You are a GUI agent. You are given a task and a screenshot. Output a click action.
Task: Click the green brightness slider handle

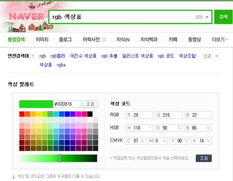point(60,158)
